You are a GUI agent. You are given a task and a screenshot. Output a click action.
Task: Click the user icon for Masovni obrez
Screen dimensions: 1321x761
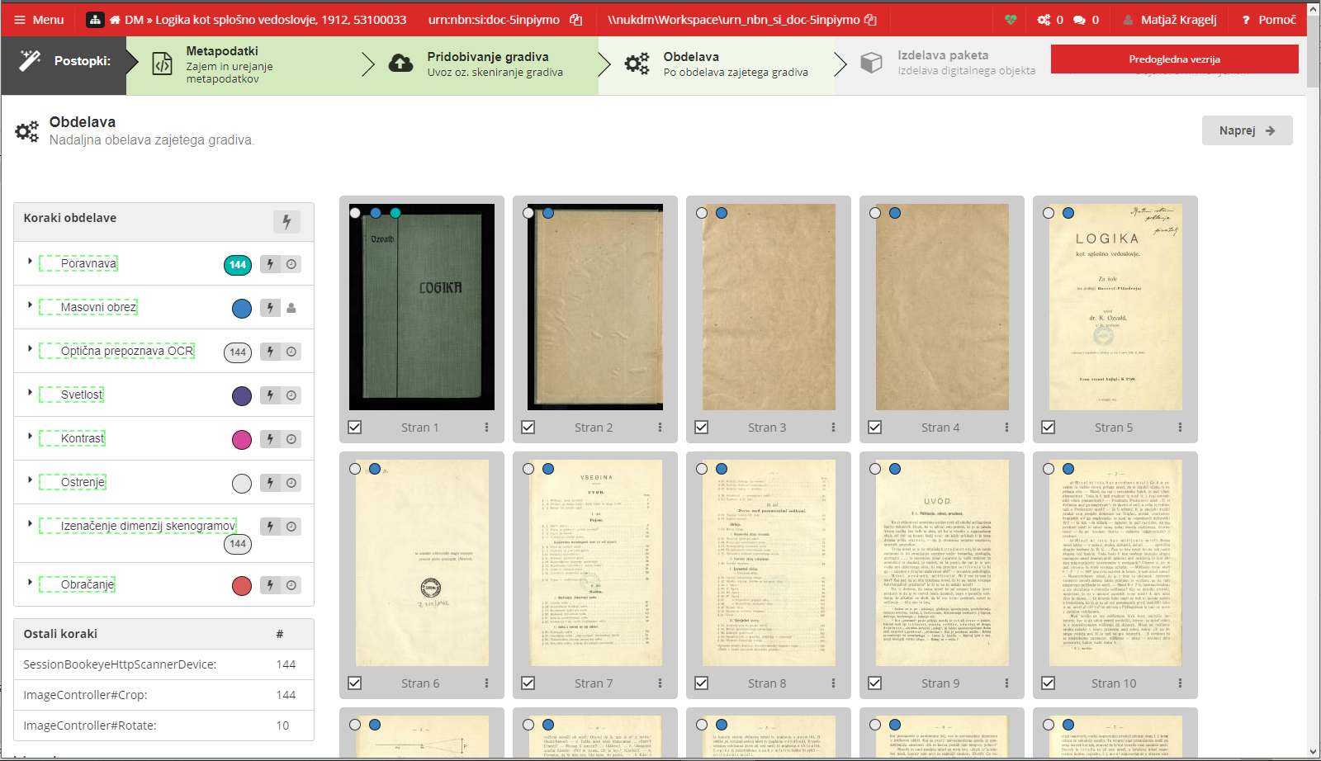pos(291,308)
